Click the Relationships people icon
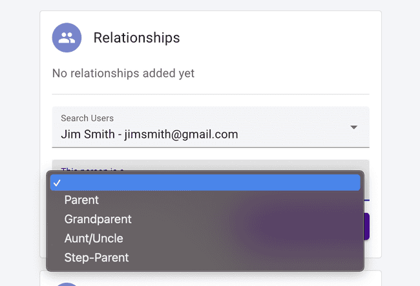Screen dimensions: 420x286 (x=67, y=38)
